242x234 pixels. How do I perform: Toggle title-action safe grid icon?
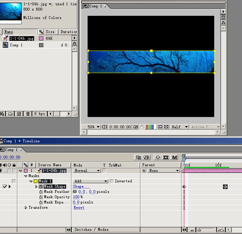(x=104, y=127)
